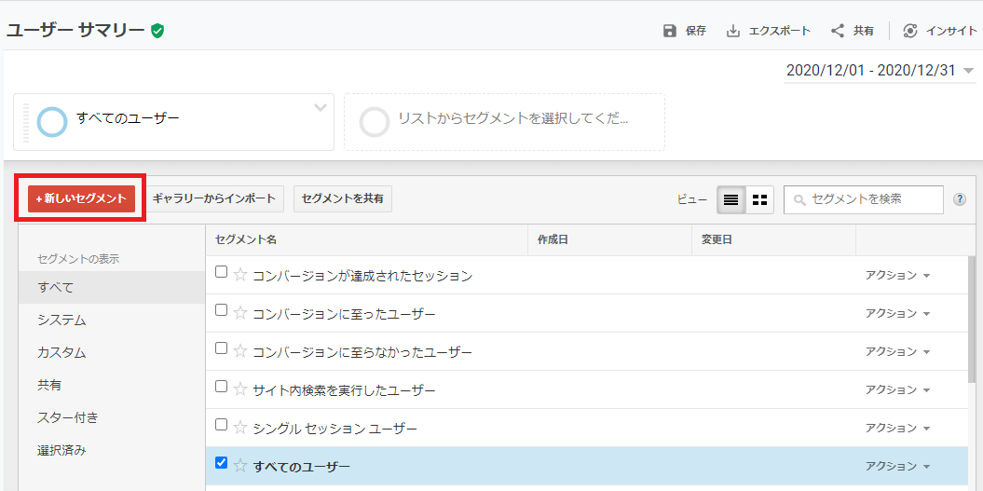The width and height of the screenshot is (983, 491).
Task: Check シングル セッション ユーザー checkbox
Action: 221,425
